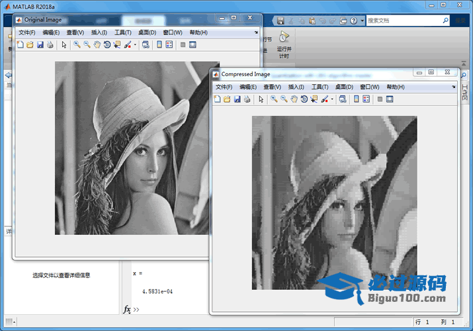Click search magnifier icon in MATLAB documentation box
This screenshot has height=331, width=473.
[x=446, y=21]
